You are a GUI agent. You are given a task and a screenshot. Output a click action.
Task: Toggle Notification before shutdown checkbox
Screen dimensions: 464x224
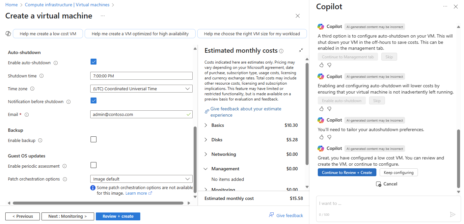pos(94,100)
